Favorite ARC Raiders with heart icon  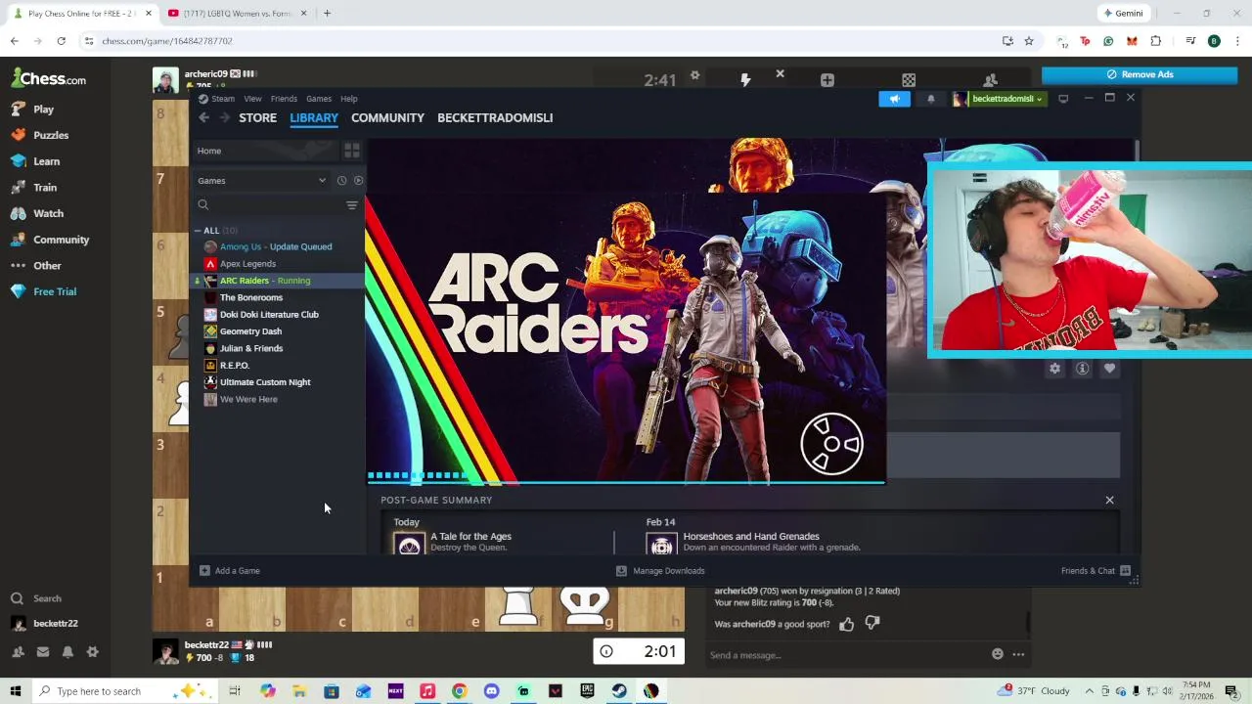pyautogui.click(x=1109, y=369)
